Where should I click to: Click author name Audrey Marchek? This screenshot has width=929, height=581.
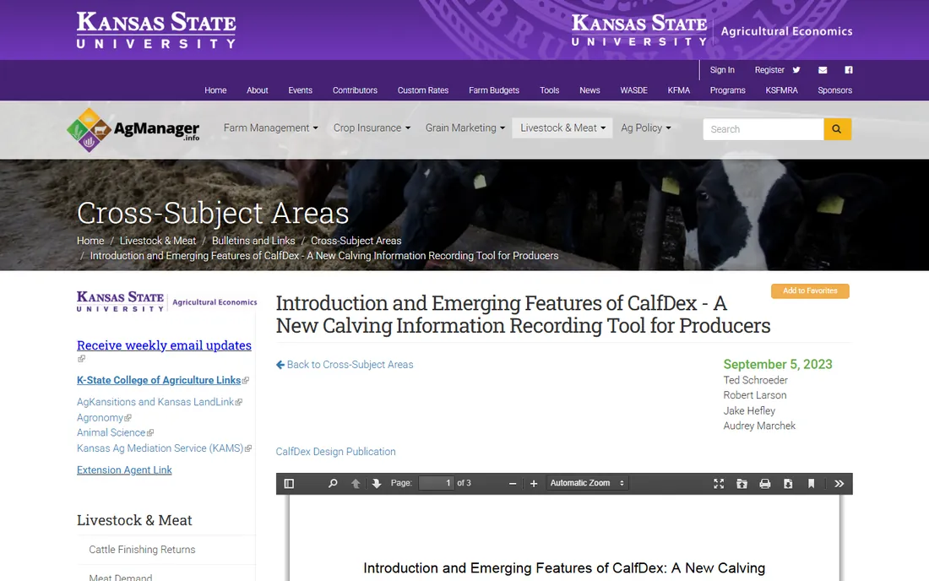(x=759, y=426)
